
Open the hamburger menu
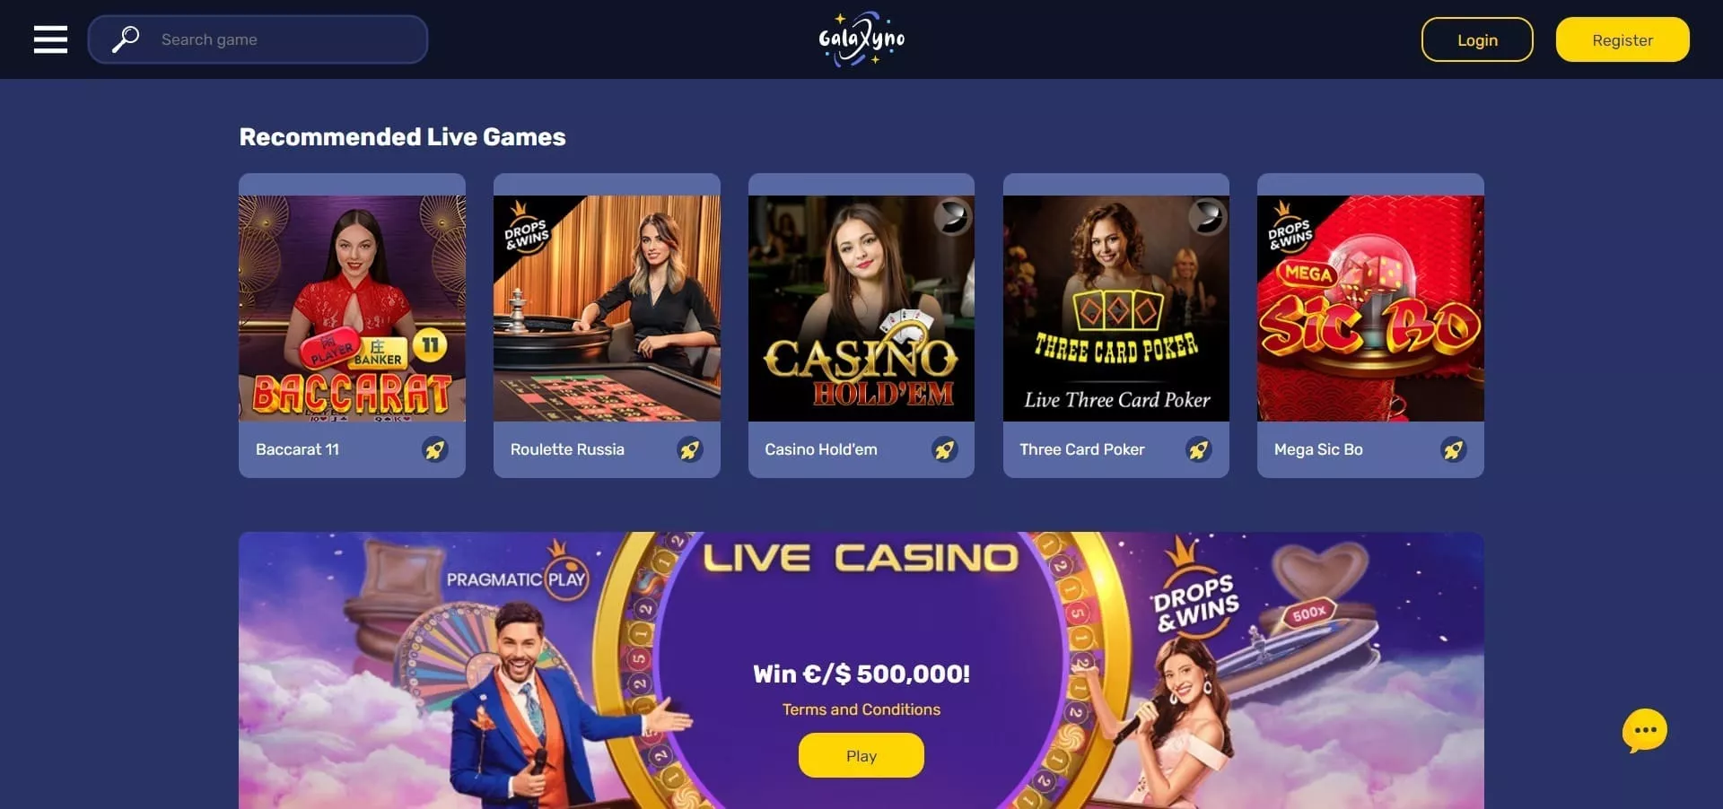50,39
